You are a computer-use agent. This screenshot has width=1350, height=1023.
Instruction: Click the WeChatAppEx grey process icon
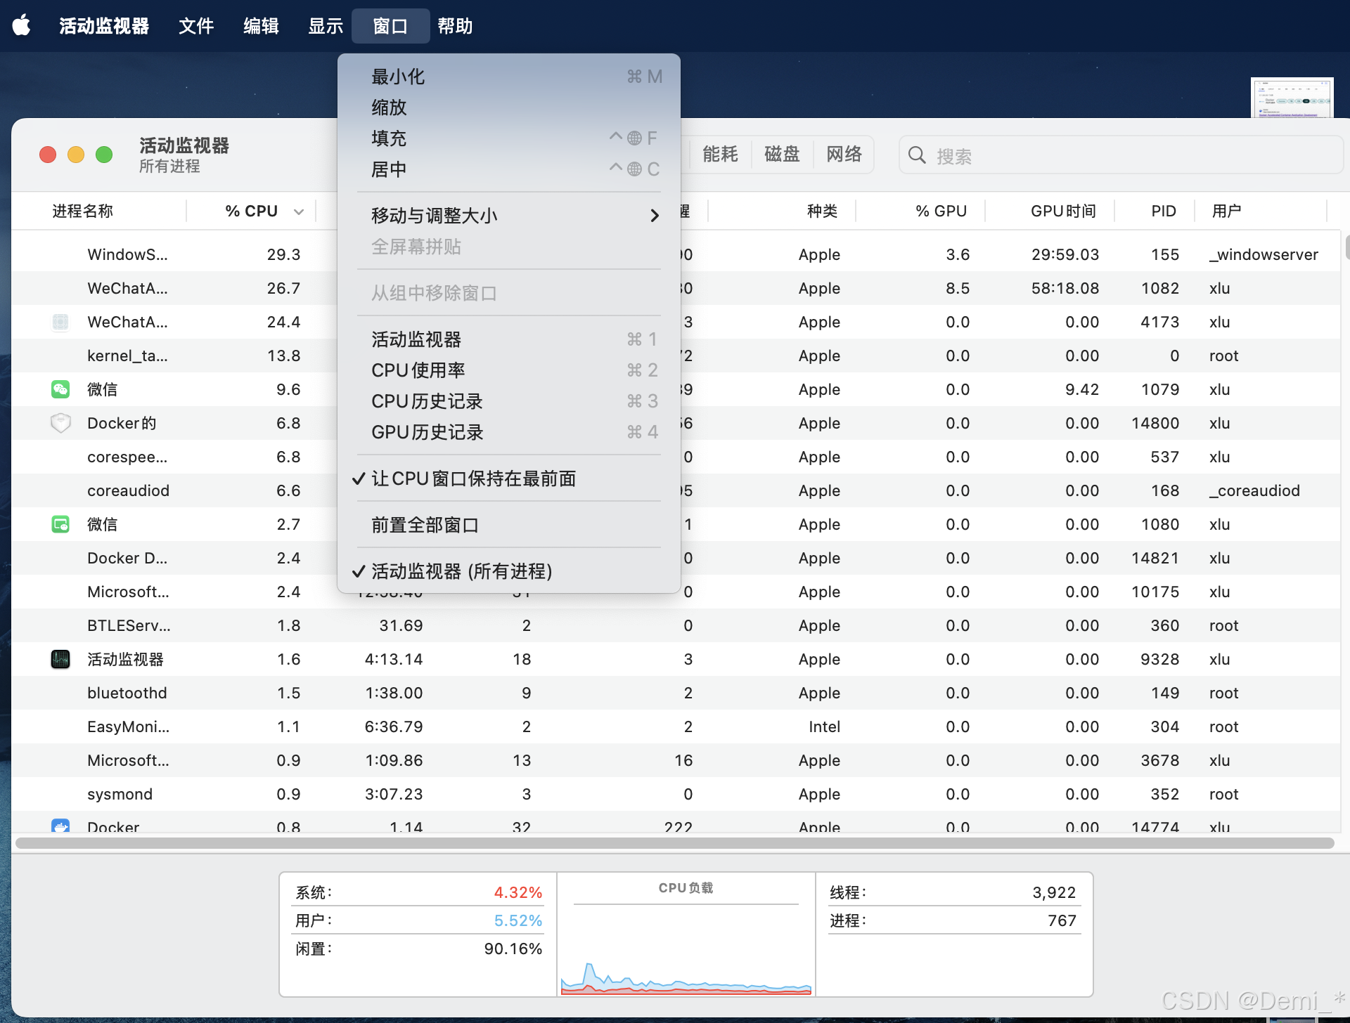[x=60, y=322]
